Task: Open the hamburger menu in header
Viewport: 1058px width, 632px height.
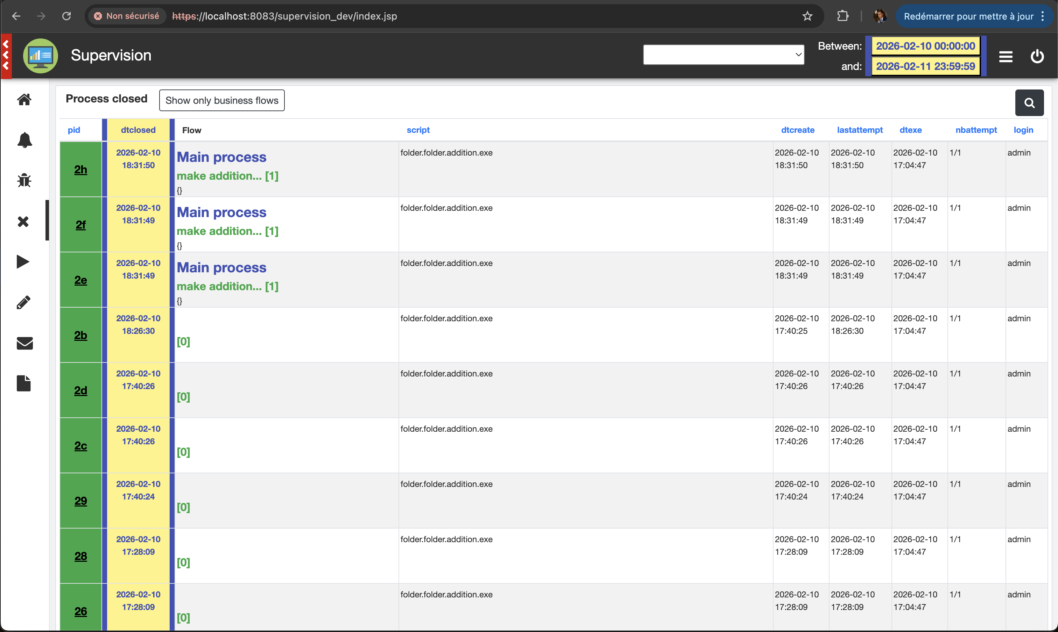Action: click(x=1006, y=56)
